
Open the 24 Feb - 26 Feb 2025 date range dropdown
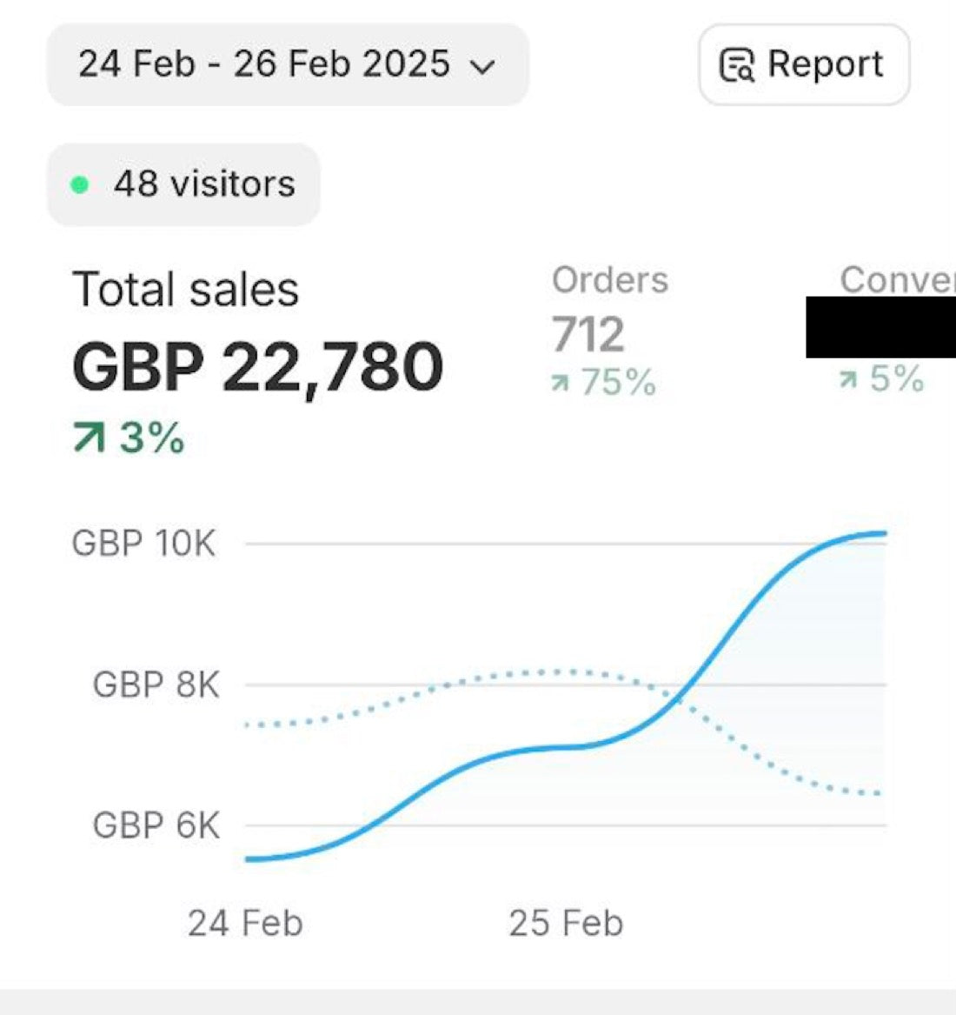click(x=288, y=64)
